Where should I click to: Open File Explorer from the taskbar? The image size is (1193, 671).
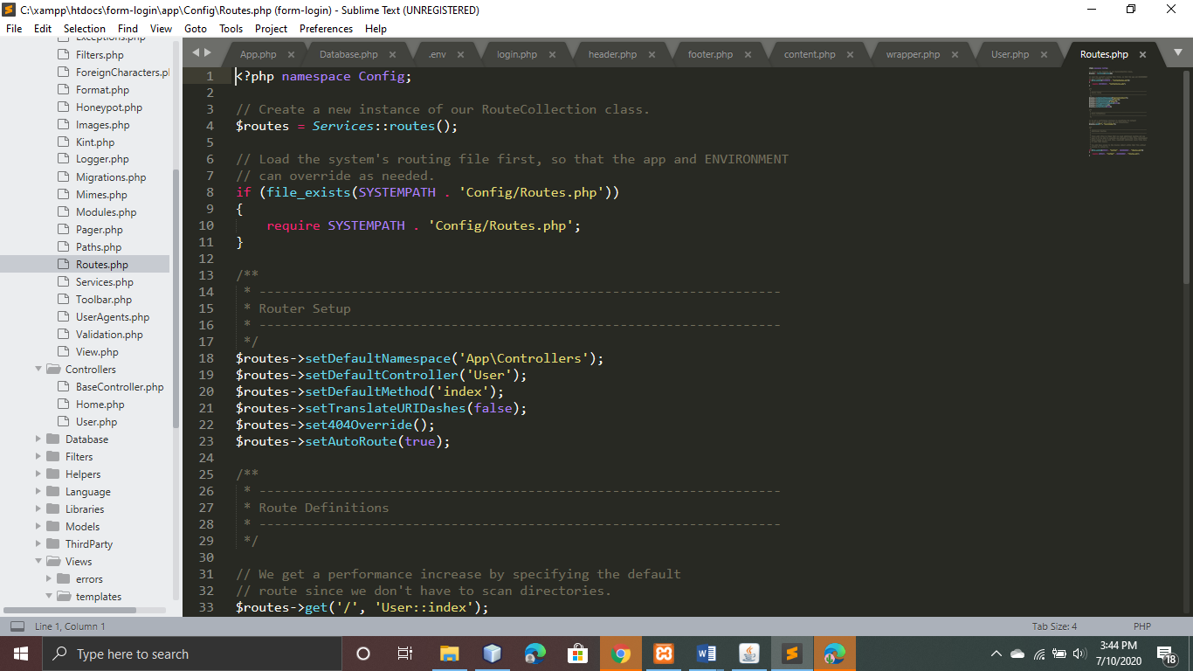[x=449, y=654]
